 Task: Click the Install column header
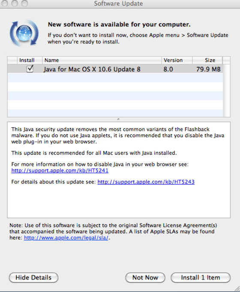[30, 60]
